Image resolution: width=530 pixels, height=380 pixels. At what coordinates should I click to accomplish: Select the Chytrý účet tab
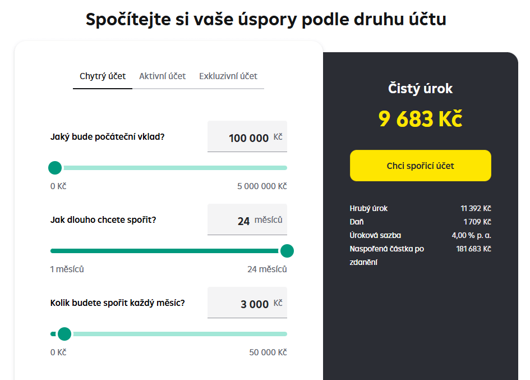[103, 76]
